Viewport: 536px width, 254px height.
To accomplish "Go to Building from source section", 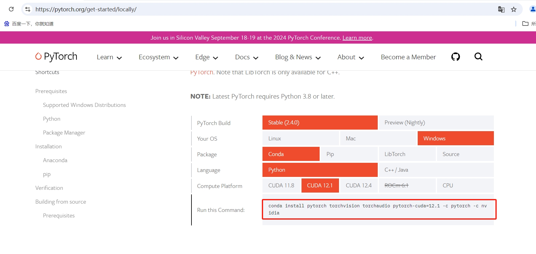I will point(61,202).
